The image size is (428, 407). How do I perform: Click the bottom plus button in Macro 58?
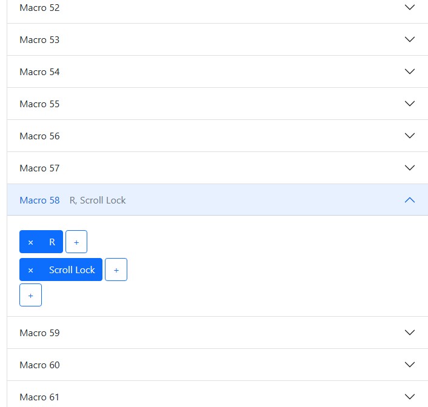pyautogui.click(x=30, y=295)
